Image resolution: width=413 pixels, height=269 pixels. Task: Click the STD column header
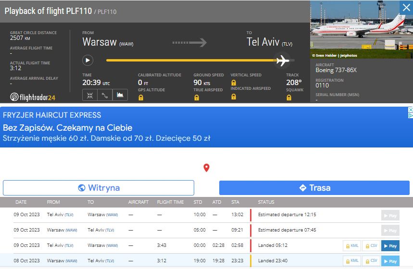tap(198, 202)
